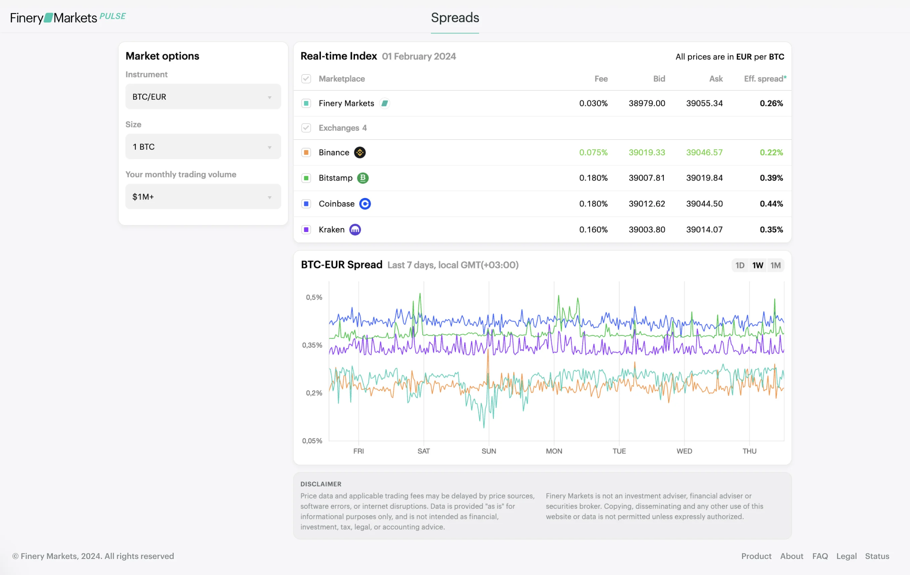Toggle the Binance orange series checkbox

306,152
